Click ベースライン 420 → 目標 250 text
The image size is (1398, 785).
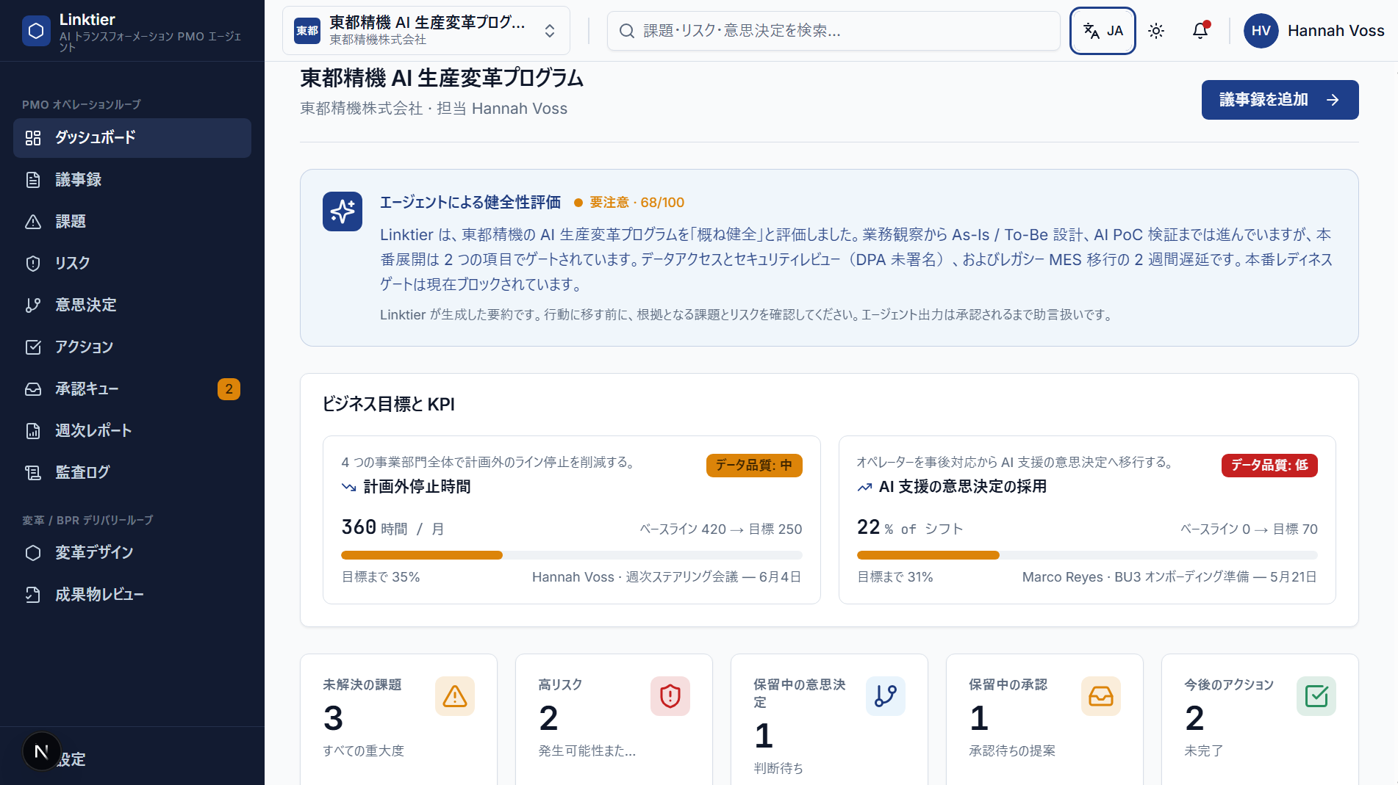[721, 529]
